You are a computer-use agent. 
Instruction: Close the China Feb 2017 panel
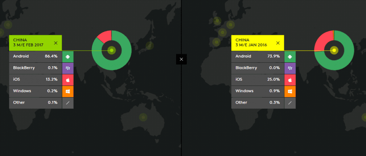(x=56, y=43)
